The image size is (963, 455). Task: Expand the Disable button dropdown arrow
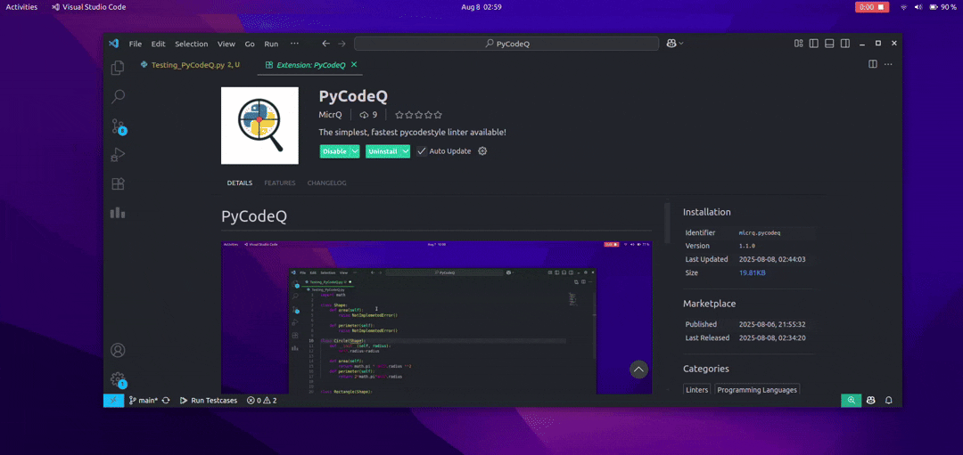[x=355, y=151]
